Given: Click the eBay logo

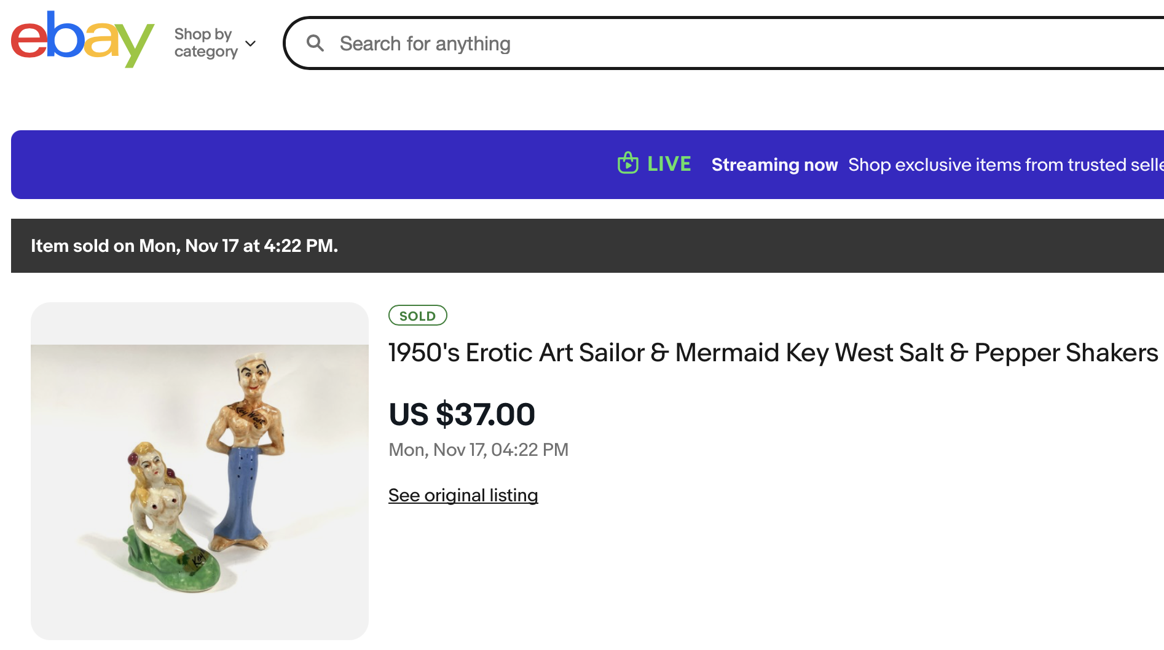Looking at the screenshot, I should [82, 39].
